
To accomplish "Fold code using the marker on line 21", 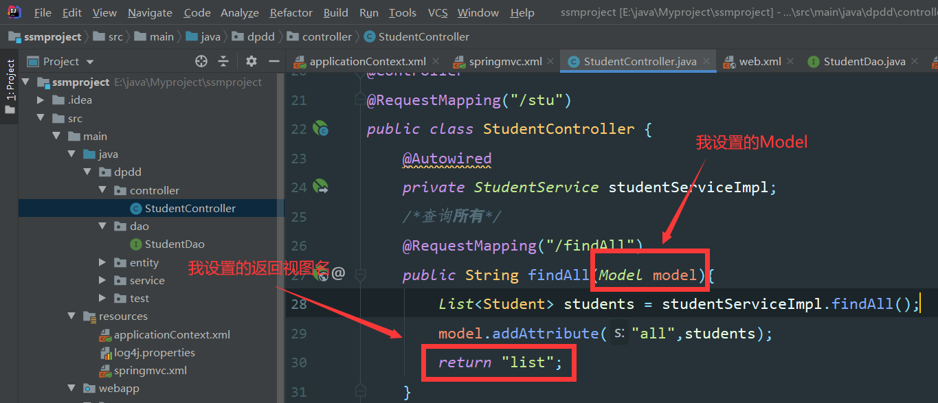I will click(x=359, y=100).
